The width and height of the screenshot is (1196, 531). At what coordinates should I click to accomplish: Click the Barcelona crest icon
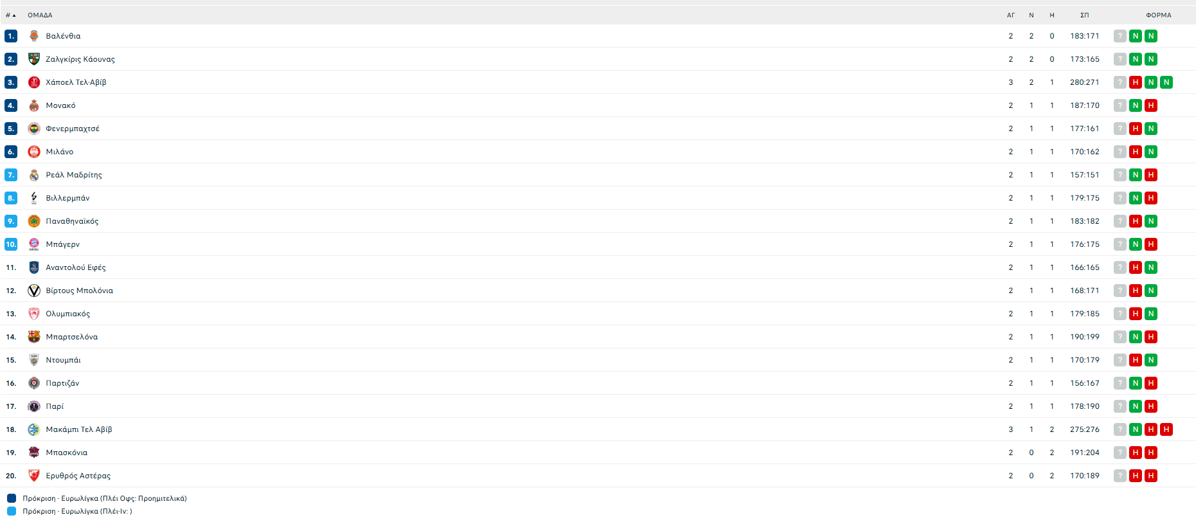(x=34, y=337)
